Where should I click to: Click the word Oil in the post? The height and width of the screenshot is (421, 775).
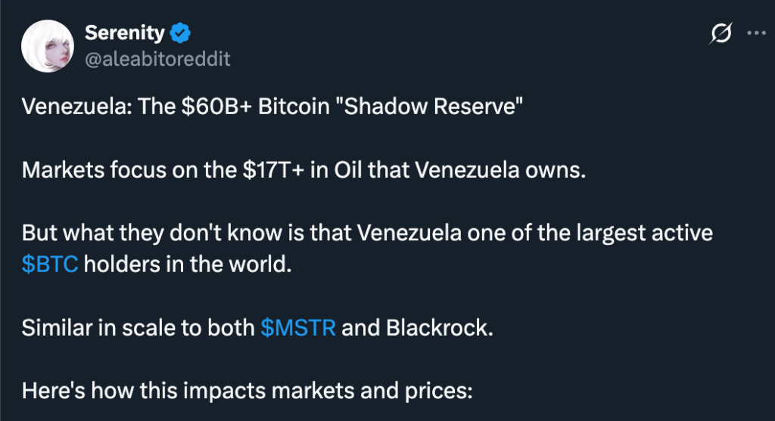tap(358, 170)
